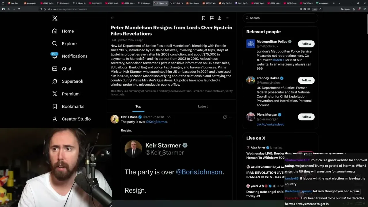368x207 pixels.
Task: Click the X logo in sidebar
Action: pos(55,19)
